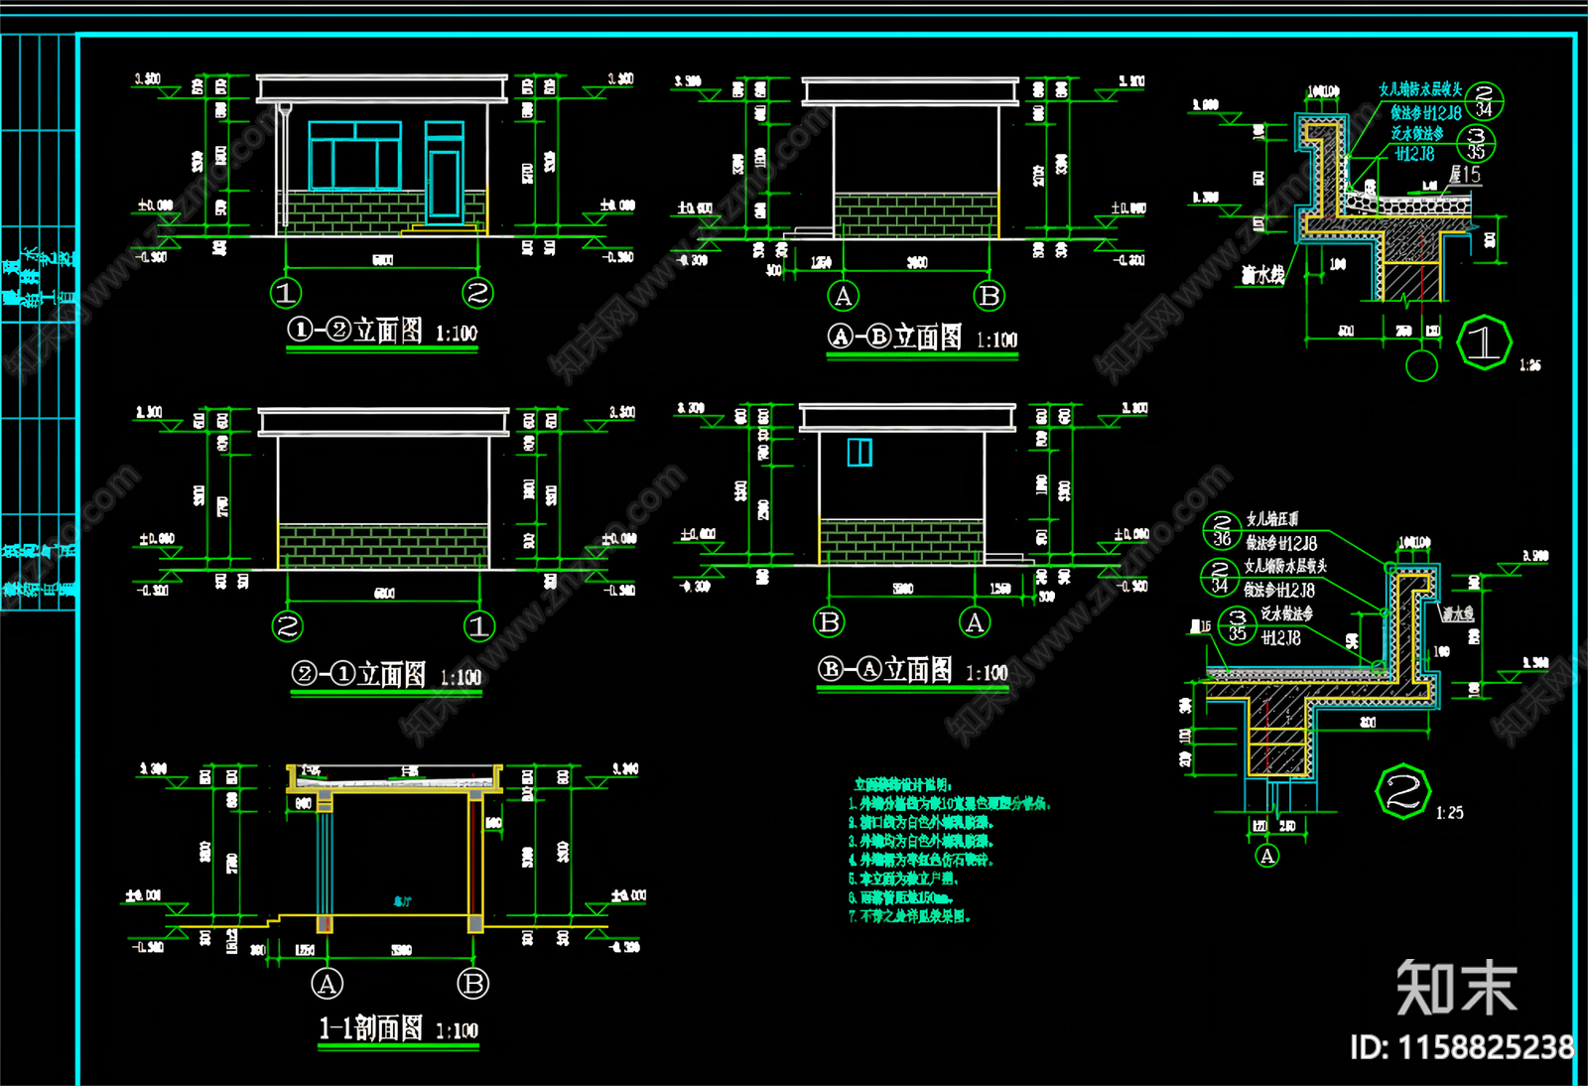Image resolution: width=1588 pixels, height=1086 pixels.
Task: Click the 6000 dimension under ①-② elevation
Action: pos(382,260)
